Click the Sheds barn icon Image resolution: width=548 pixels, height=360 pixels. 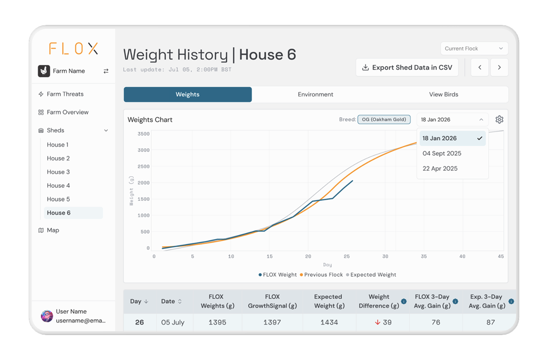[x=41, y=130]
